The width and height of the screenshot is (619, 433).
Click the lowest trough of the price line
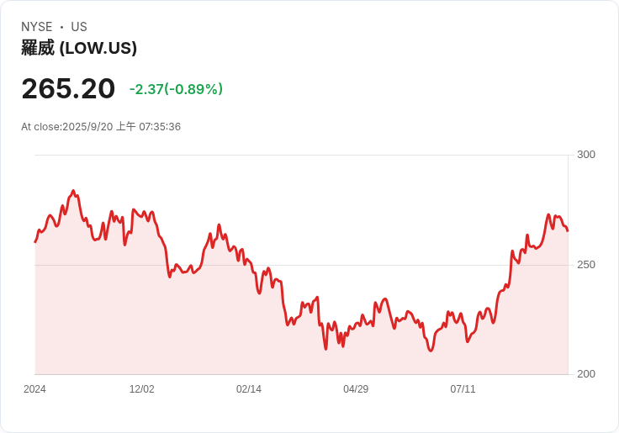[x=431, y=351]
